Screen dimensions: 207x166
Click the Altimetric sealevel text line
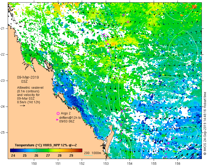coord(30,88)
